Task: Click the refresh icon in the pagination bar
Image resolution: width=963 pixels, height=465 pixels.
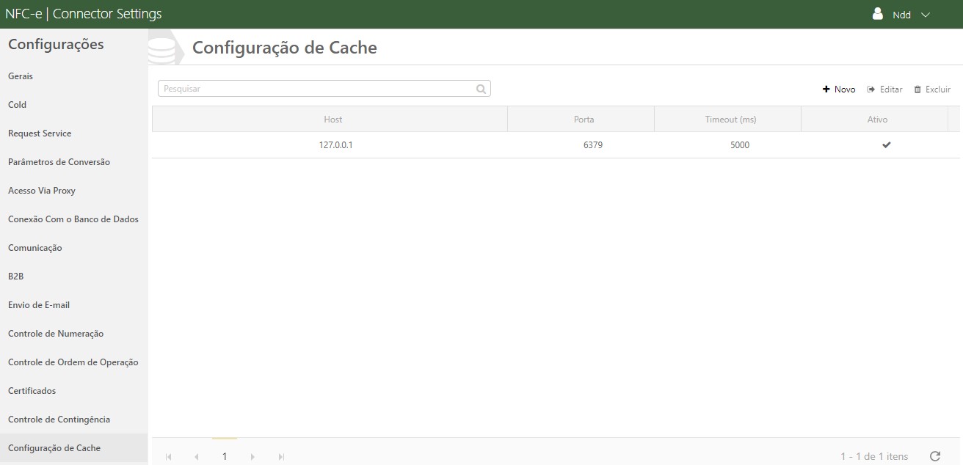Action: (936, 455)
